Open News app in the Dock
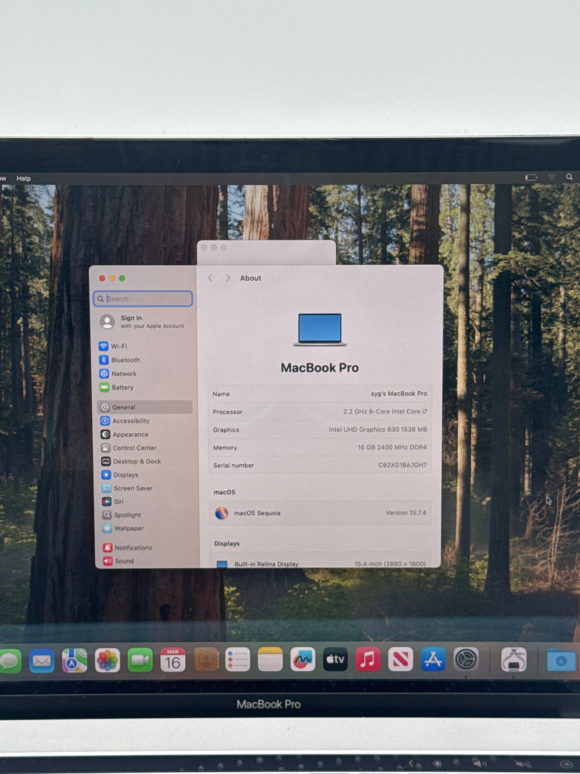 400,659
